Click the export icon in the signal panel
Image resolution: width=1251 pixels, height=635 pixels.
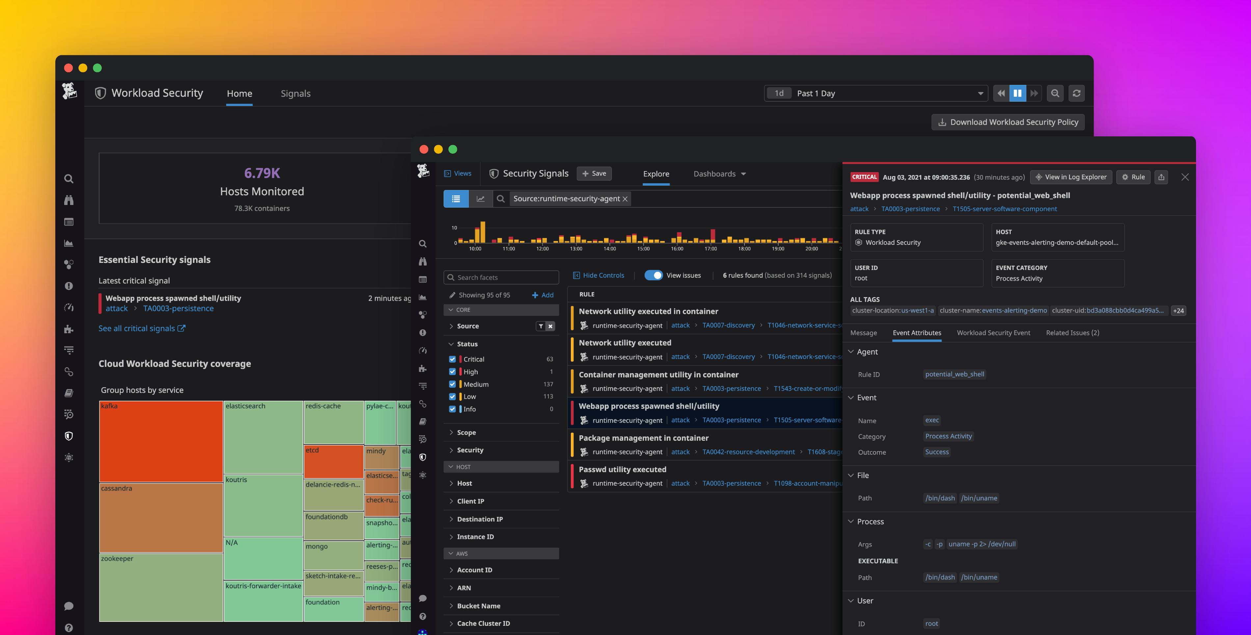tap(1161, 177)
